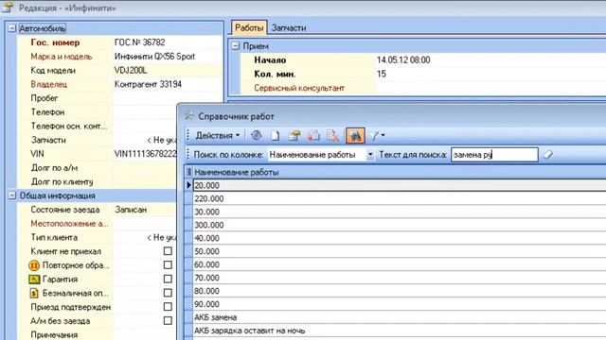
Task: Click the delete record icon with red X
Action: 332,135
